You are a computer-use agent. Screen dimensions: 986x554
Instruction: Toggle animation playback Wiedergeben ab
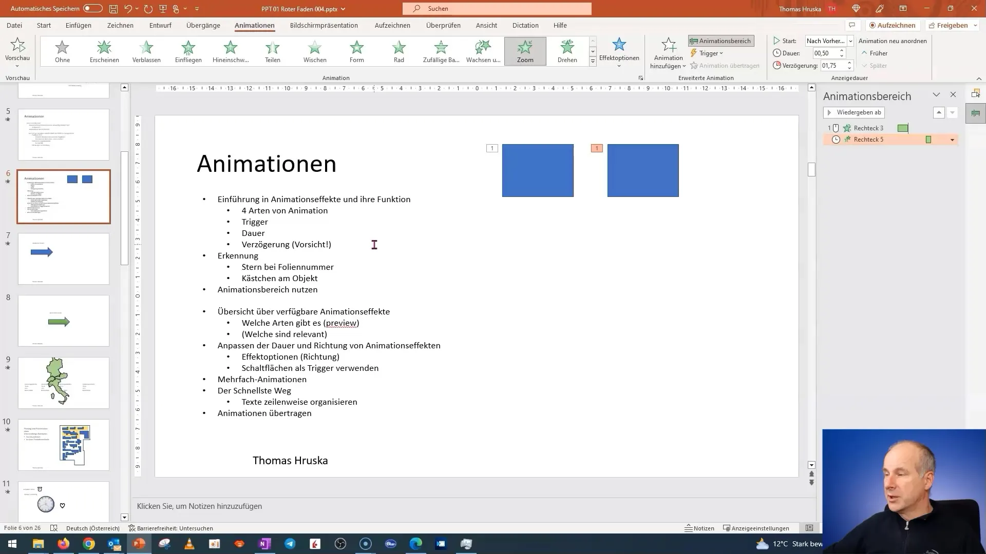854,112
